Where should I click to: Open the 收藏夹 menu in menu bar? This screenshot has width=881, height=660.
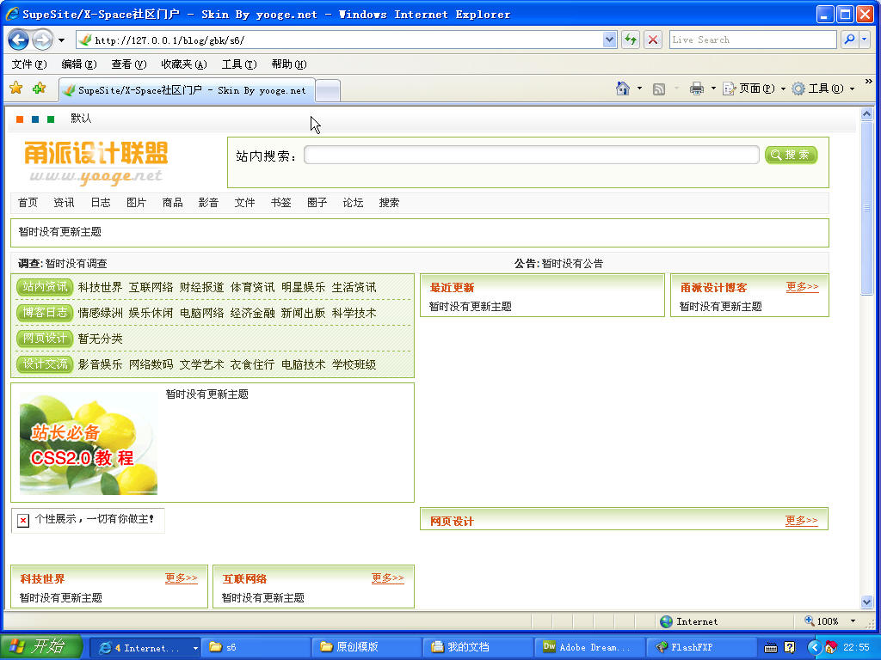pyautogui.click(x=183, y=64)
